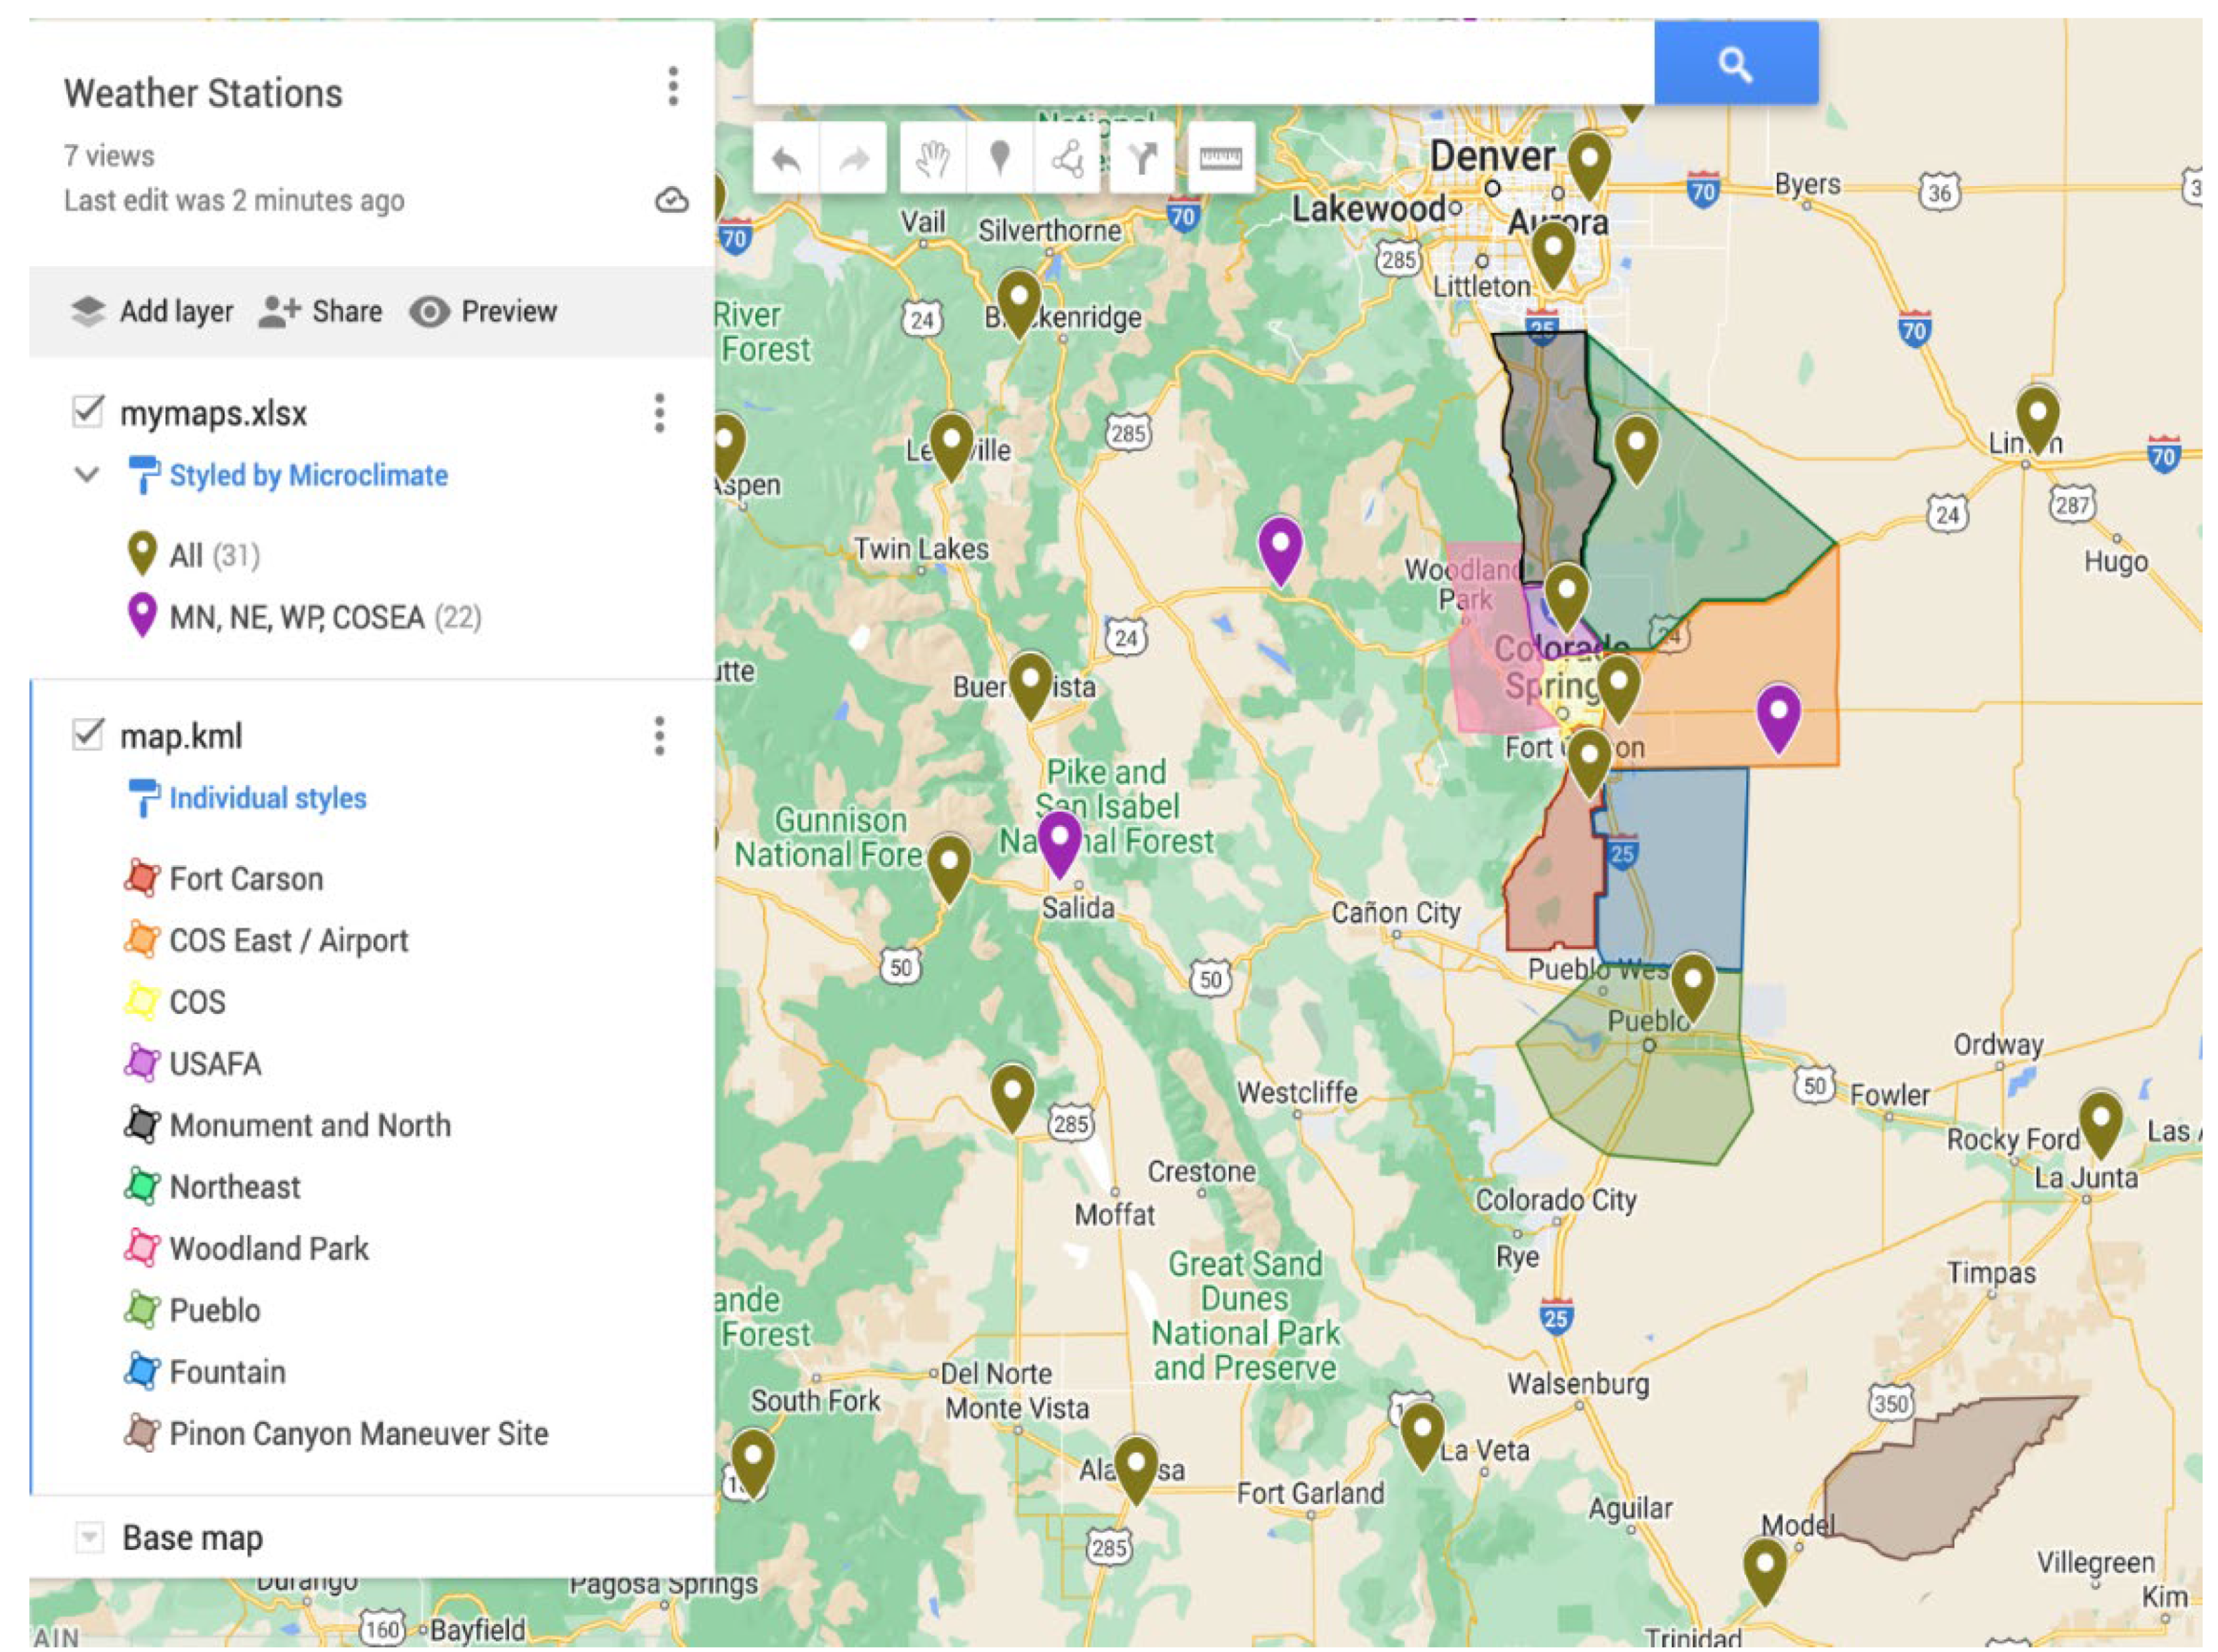Viewport: 2218px width, 1652px height.
Task: Select the Draw a line tool
Action: click(1068, 159)
